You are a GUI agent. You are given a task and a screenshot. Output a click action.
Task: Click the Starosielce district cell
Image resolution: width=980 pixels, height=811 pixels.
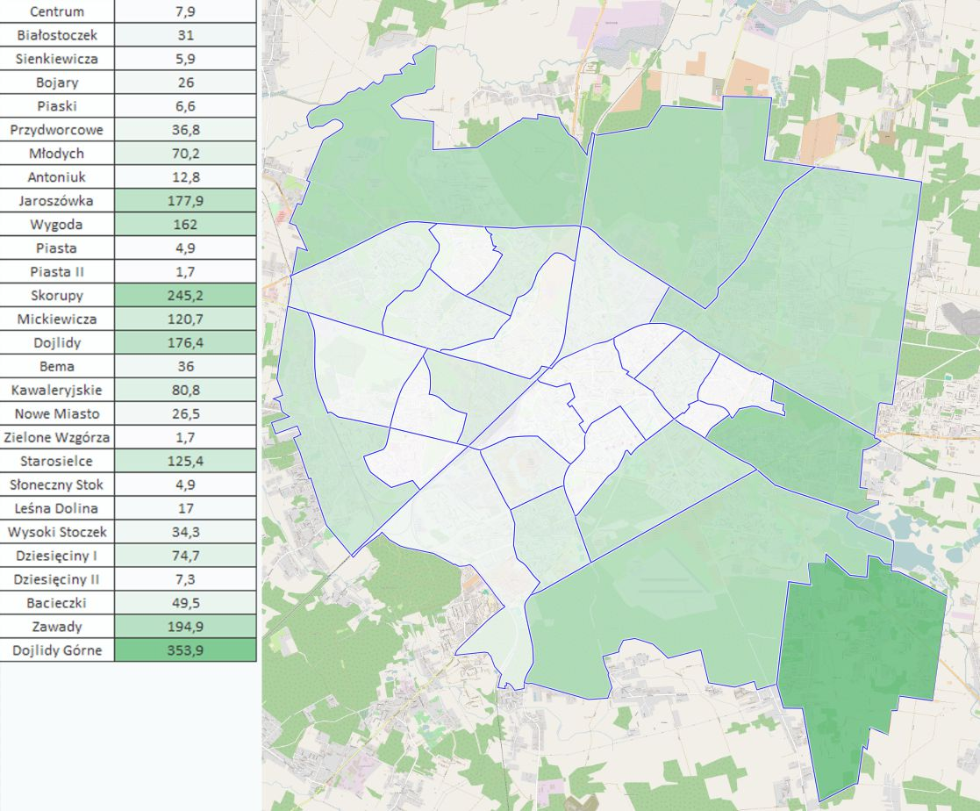[57, 462]
